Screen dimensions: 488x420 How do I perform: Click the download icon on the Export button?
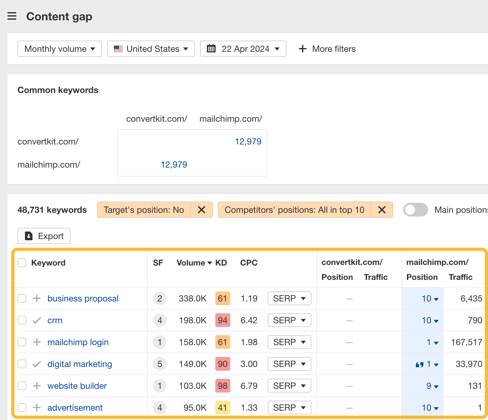click(x=29, y=236)
